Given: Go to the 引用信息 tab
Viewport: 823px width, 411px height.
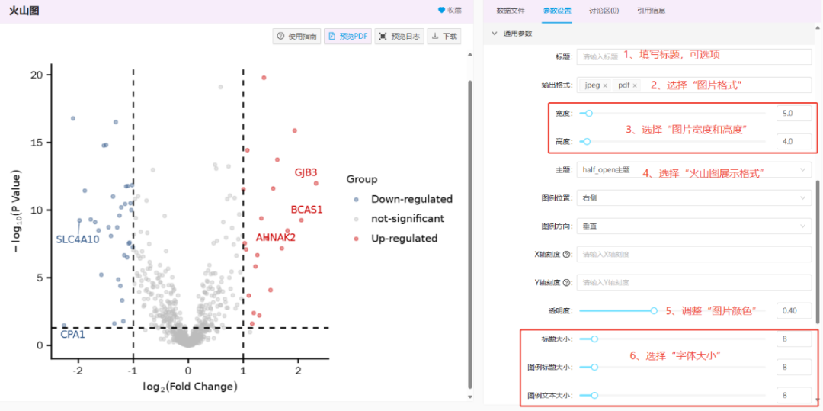Looking at the screenshot, I should click(x=651, y=11).
